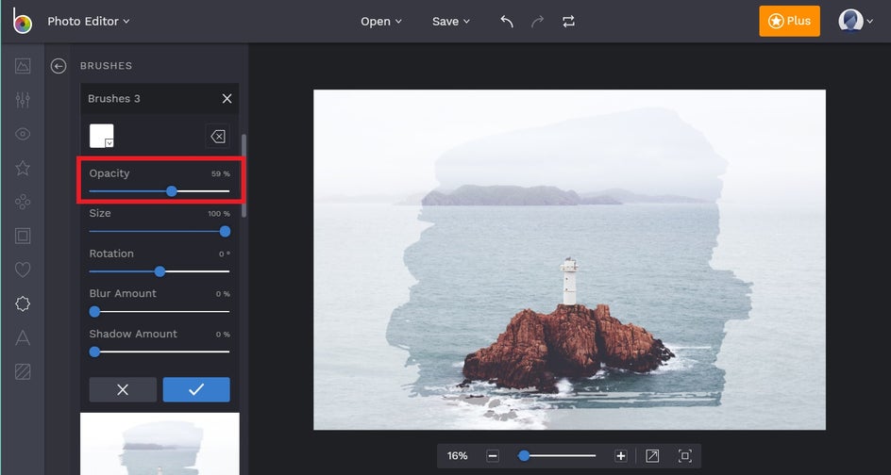The image size is (891, 475).
Task: Open the Save menu
Action: (x=450, y=22)
